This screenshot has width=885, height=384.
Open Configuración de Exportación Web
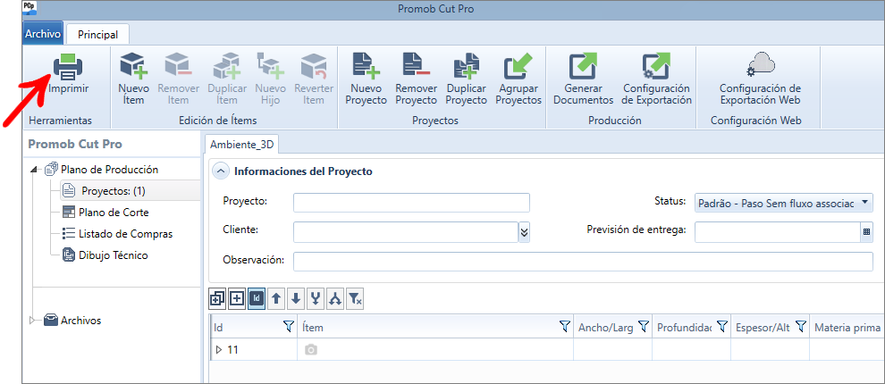tap(760, 68)
